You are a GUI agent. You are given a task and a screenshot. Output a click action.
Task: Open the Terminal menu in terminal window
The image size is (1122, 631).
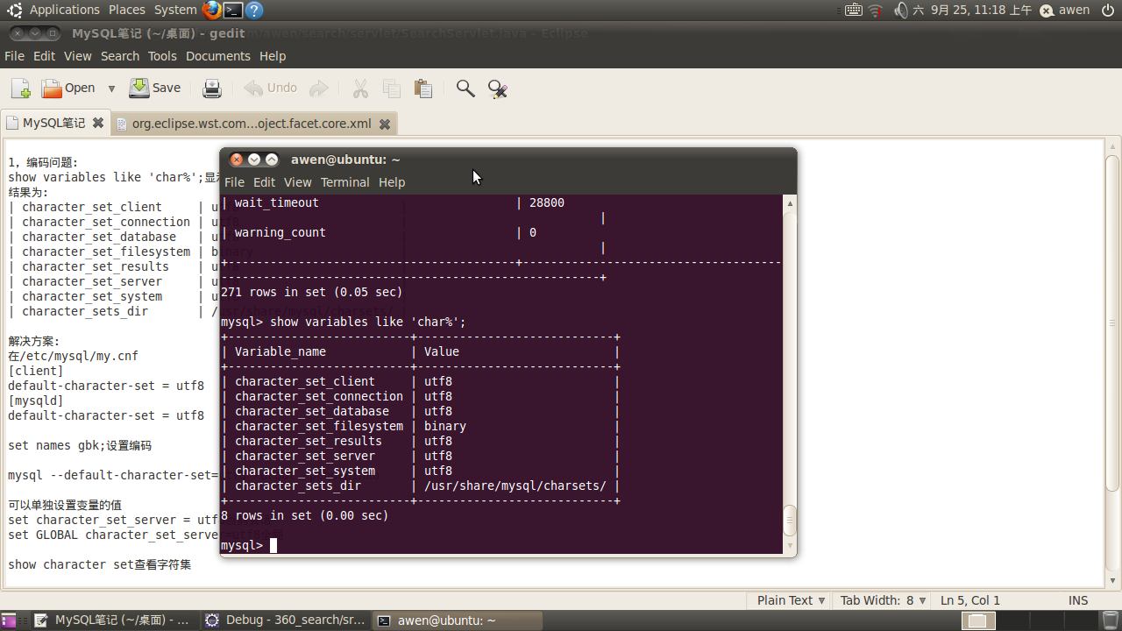click(344, 182)
